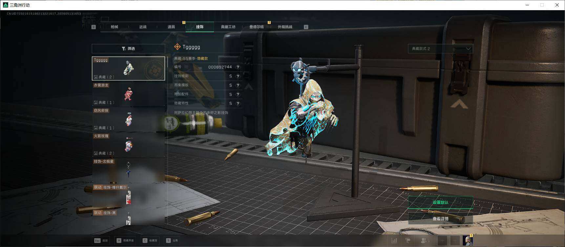This screenshot has height=247, width=565.
Task: Click the 阿萨拉幻想主题中的余烬之影挂饰 description
Action: tap(201, 113)
